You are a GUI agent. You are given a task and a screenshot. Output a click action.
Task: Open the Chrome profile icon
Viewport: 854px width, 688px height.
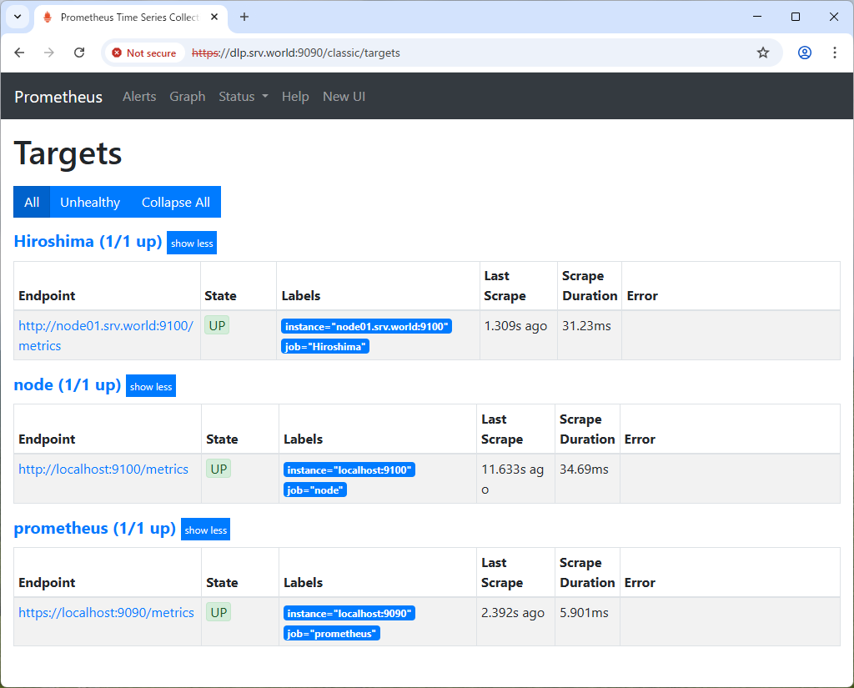(804, 53)
